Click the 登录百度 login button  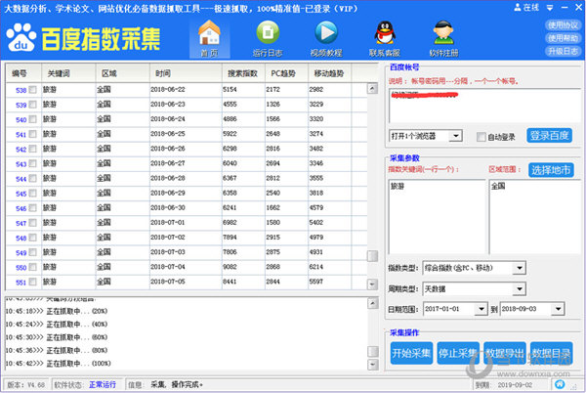tap(549, 135)
